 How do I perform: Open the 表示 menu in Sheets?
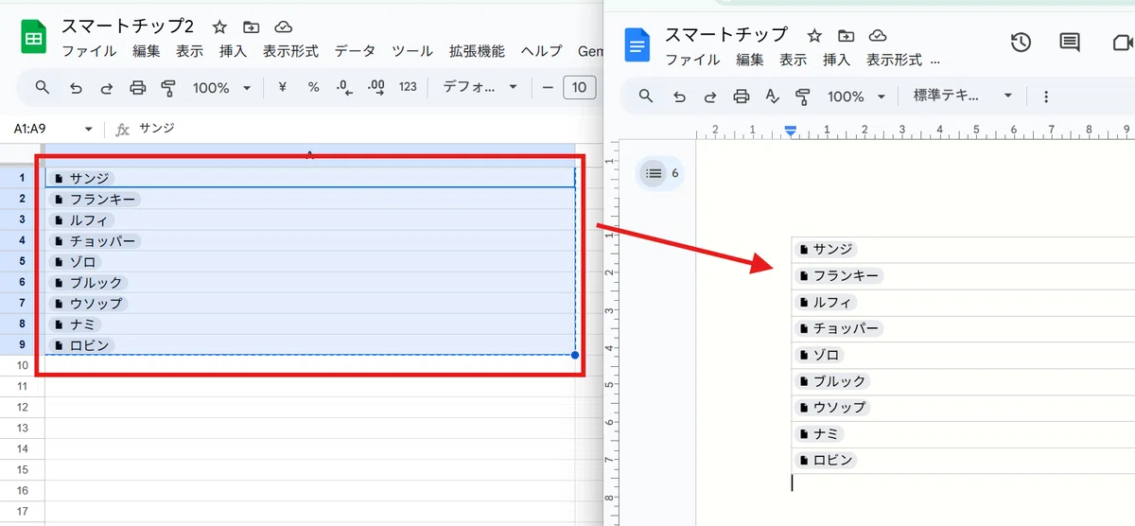(189, 51)
